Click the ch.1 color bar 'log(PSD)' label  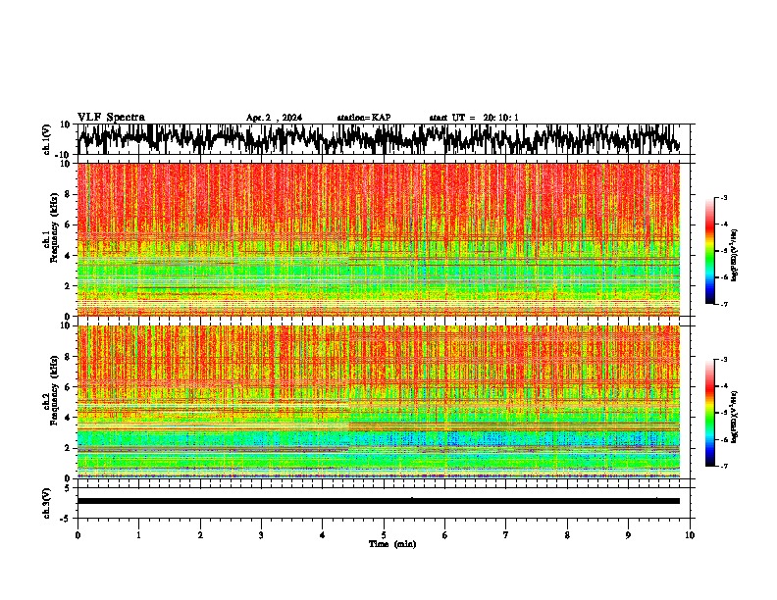(x=735, y=255)
